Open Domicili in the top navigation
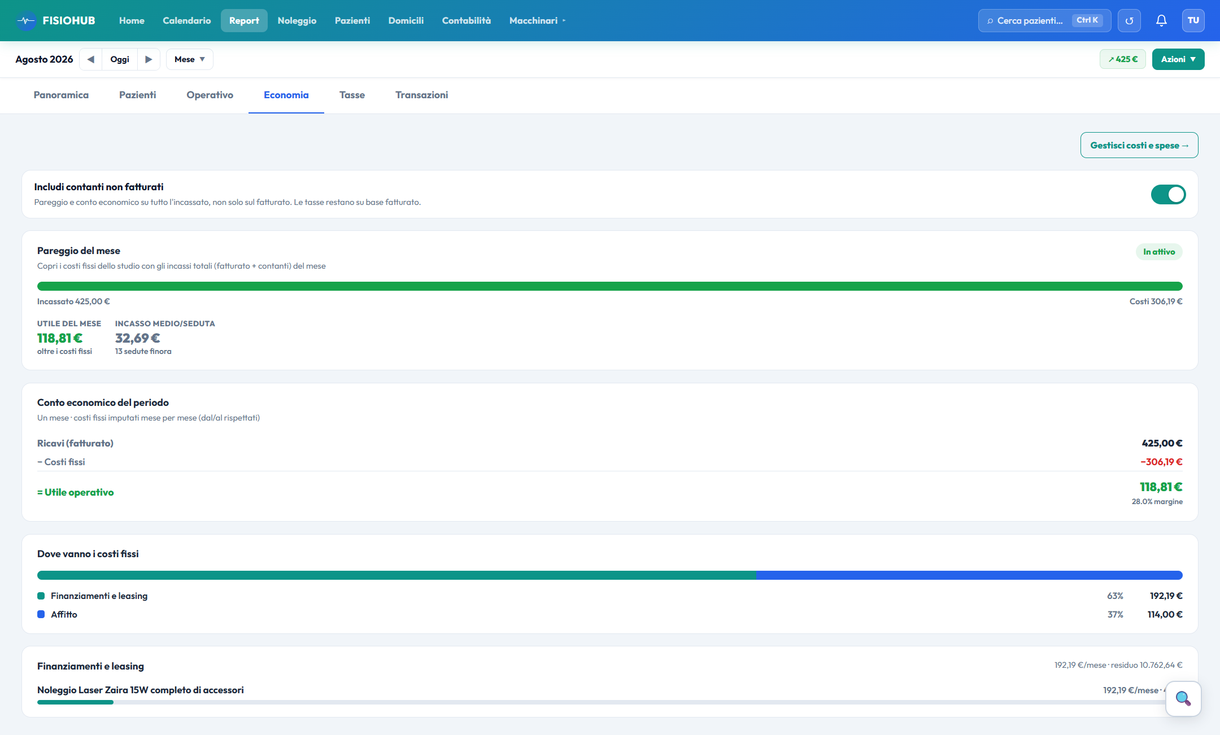 click(x=406, y=21)
